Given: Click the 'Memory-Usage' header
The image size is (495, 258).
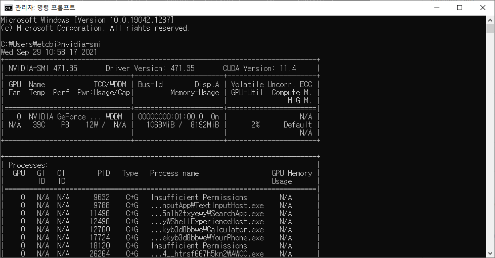Looking at the screenshot, I should pyautogui.click(x=195, y=93).
